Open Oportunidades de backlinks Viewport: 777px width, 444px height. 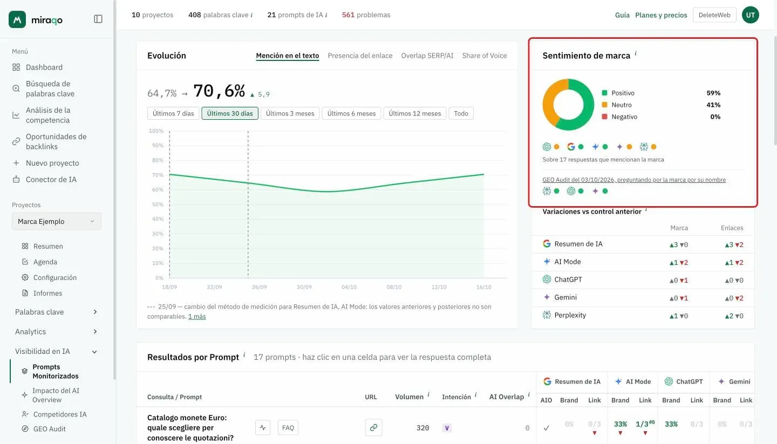(57, 141)
